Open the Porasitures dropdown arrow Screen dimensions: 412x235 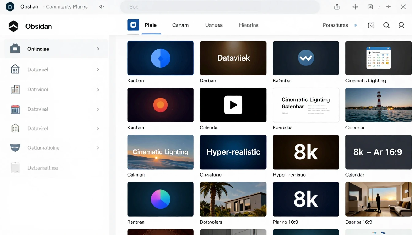(x=356, y=25)
